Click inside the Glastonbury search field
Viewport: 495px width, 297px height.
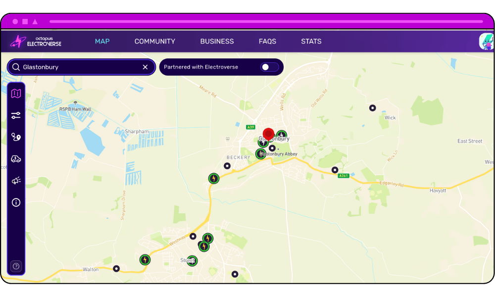coord(74,67)
